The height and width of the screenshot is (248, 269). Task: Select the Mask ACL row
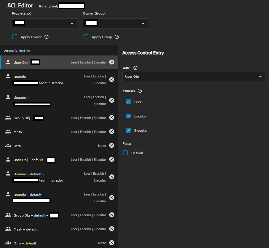59,132
